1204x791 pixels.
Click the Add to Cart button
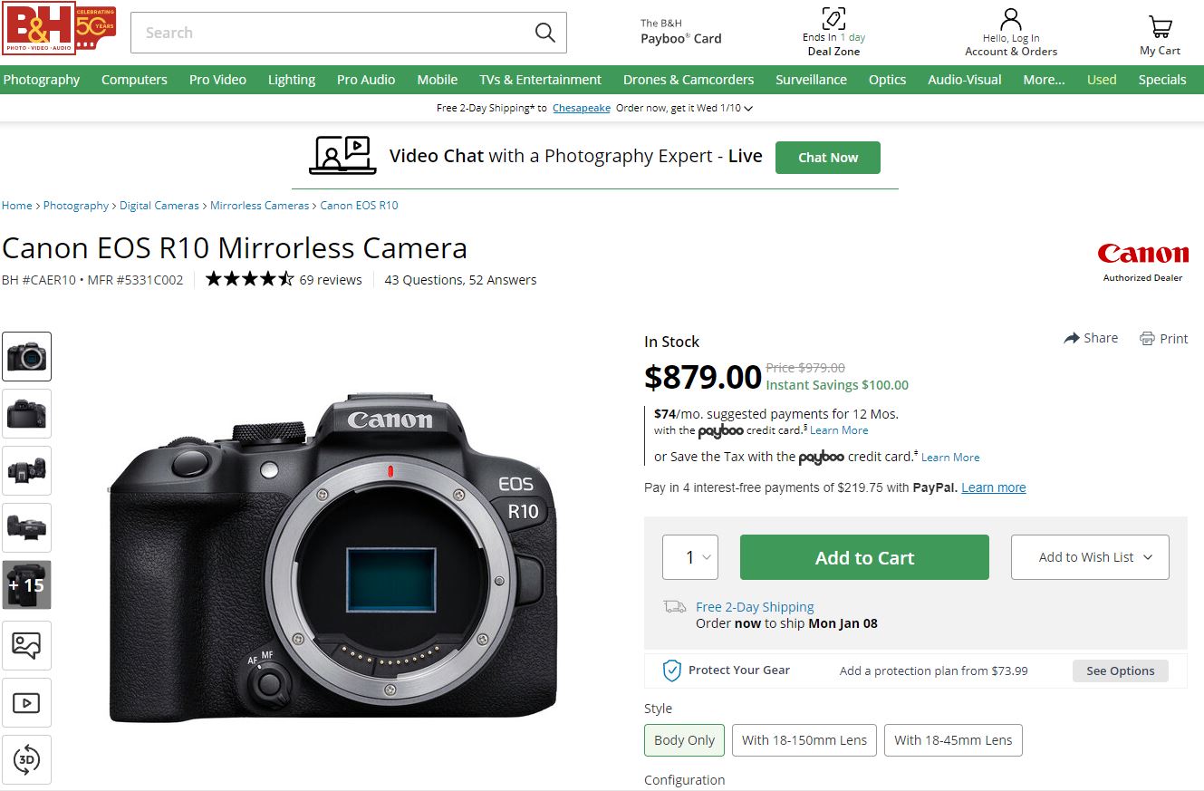tap(863, 557)
